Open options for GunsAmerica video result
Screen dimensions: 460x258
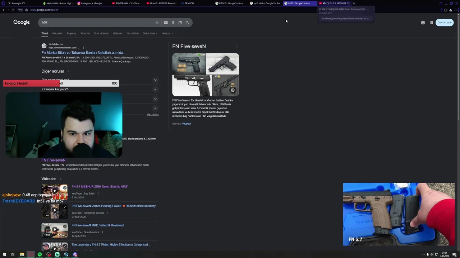coord(102,232)
